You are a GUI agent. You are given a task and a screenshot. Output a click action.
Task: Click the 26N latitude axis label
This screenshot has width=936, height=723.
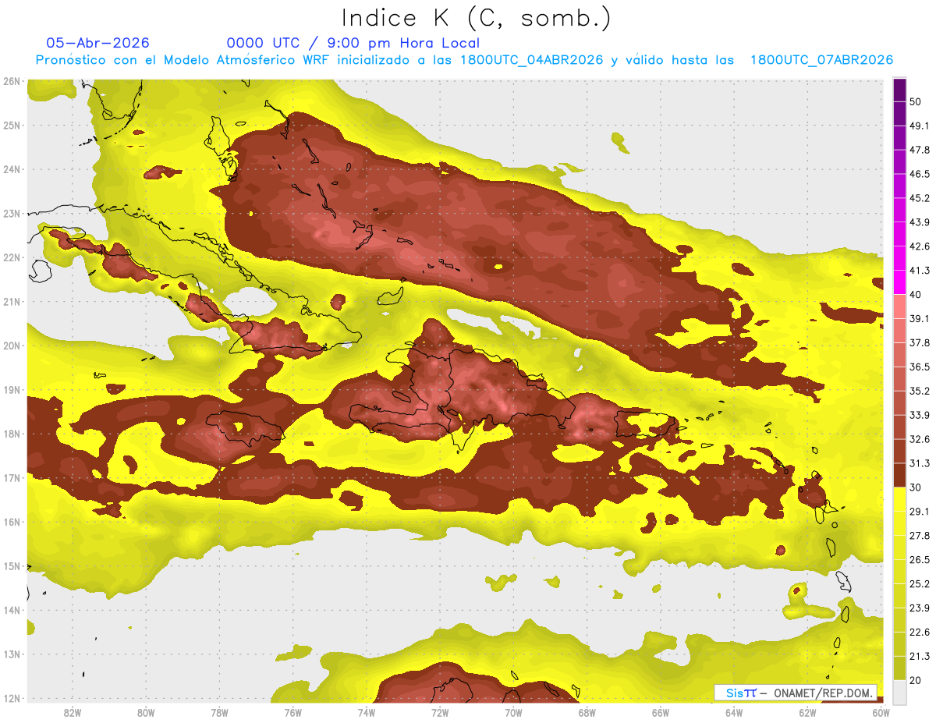pos(11,81)
